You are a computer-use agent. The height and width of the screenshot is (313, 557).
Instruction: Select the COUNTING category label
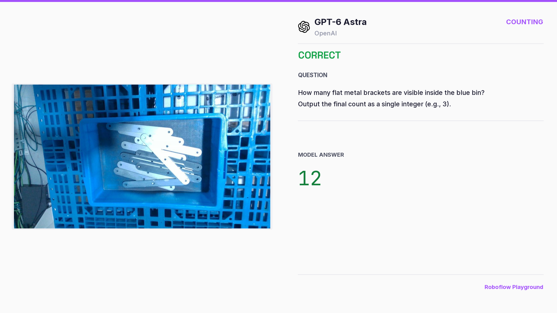tap(524, 22)
